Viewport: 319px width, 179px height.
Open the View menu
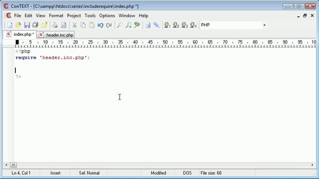point(40,15)
